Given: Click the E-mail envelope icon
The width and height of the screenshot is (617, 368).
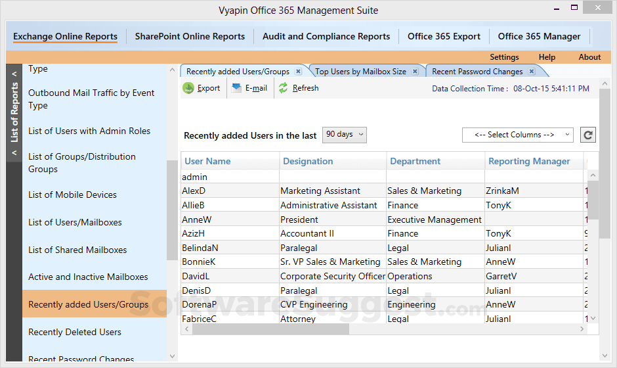Looking at the screenshot, I should (236, 88).
